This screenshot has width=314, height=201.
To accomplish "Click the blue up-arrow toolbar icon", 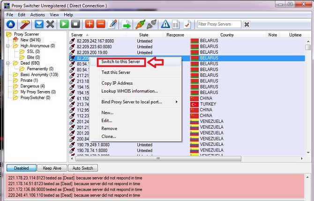I will [x=11, y=24].
